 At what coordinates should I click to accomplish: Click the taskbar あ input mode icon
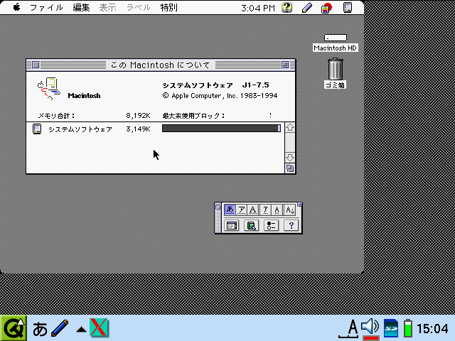tap(40, 330)
